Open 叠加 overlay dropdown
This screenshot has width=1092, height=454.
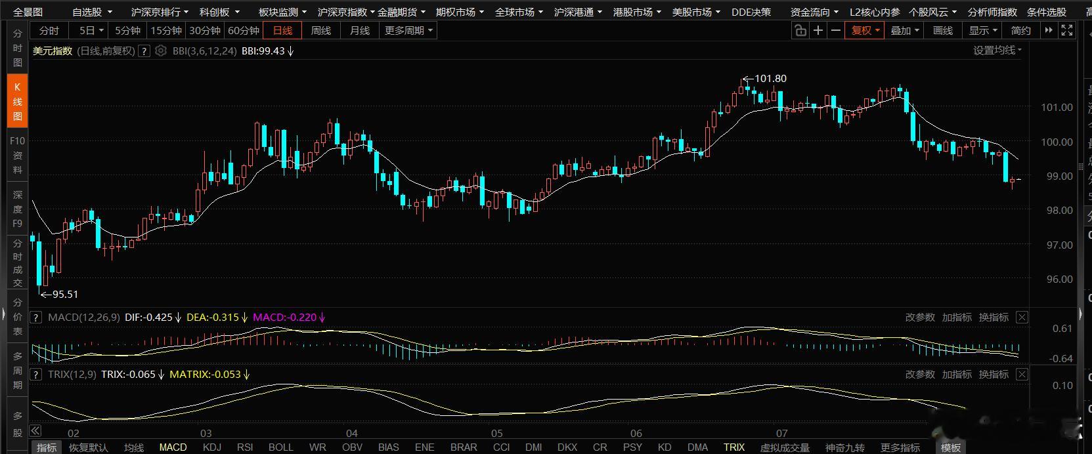904,30
